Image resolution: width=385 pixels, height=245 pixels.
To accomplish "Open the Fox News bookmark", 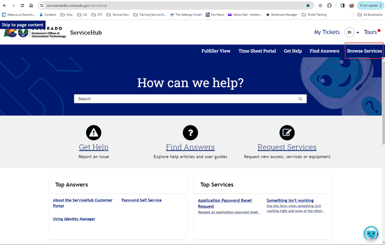I will click(x=215, y=15).
